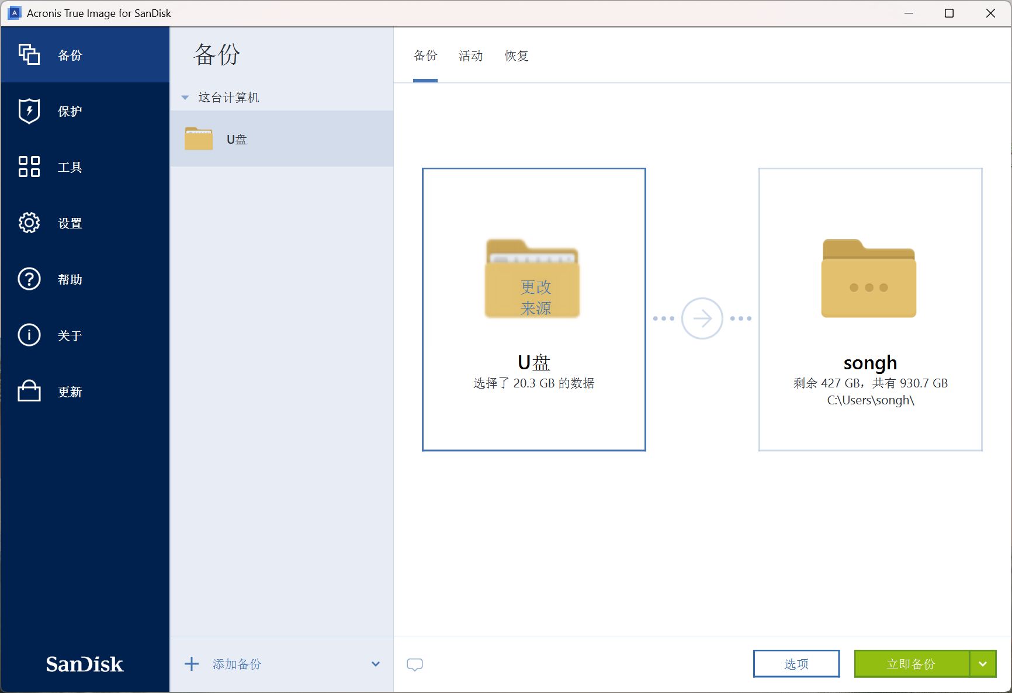The image size is (1012, 693).
Task: Open the 保护 (Protection) shield icon
Action: (29, 111)
